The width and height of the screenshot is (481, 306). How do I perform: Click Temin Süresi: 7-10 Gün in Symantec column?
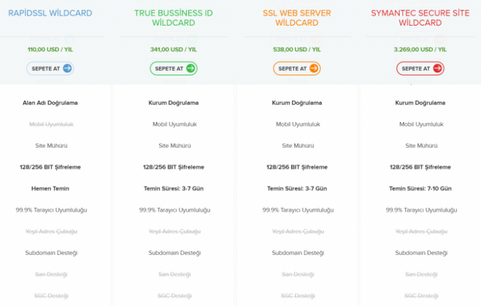(420, 189)
